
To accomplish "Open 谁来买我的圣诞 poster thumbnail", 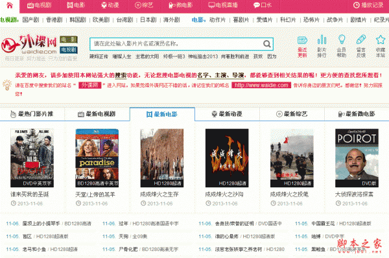I will coord(32,158).
